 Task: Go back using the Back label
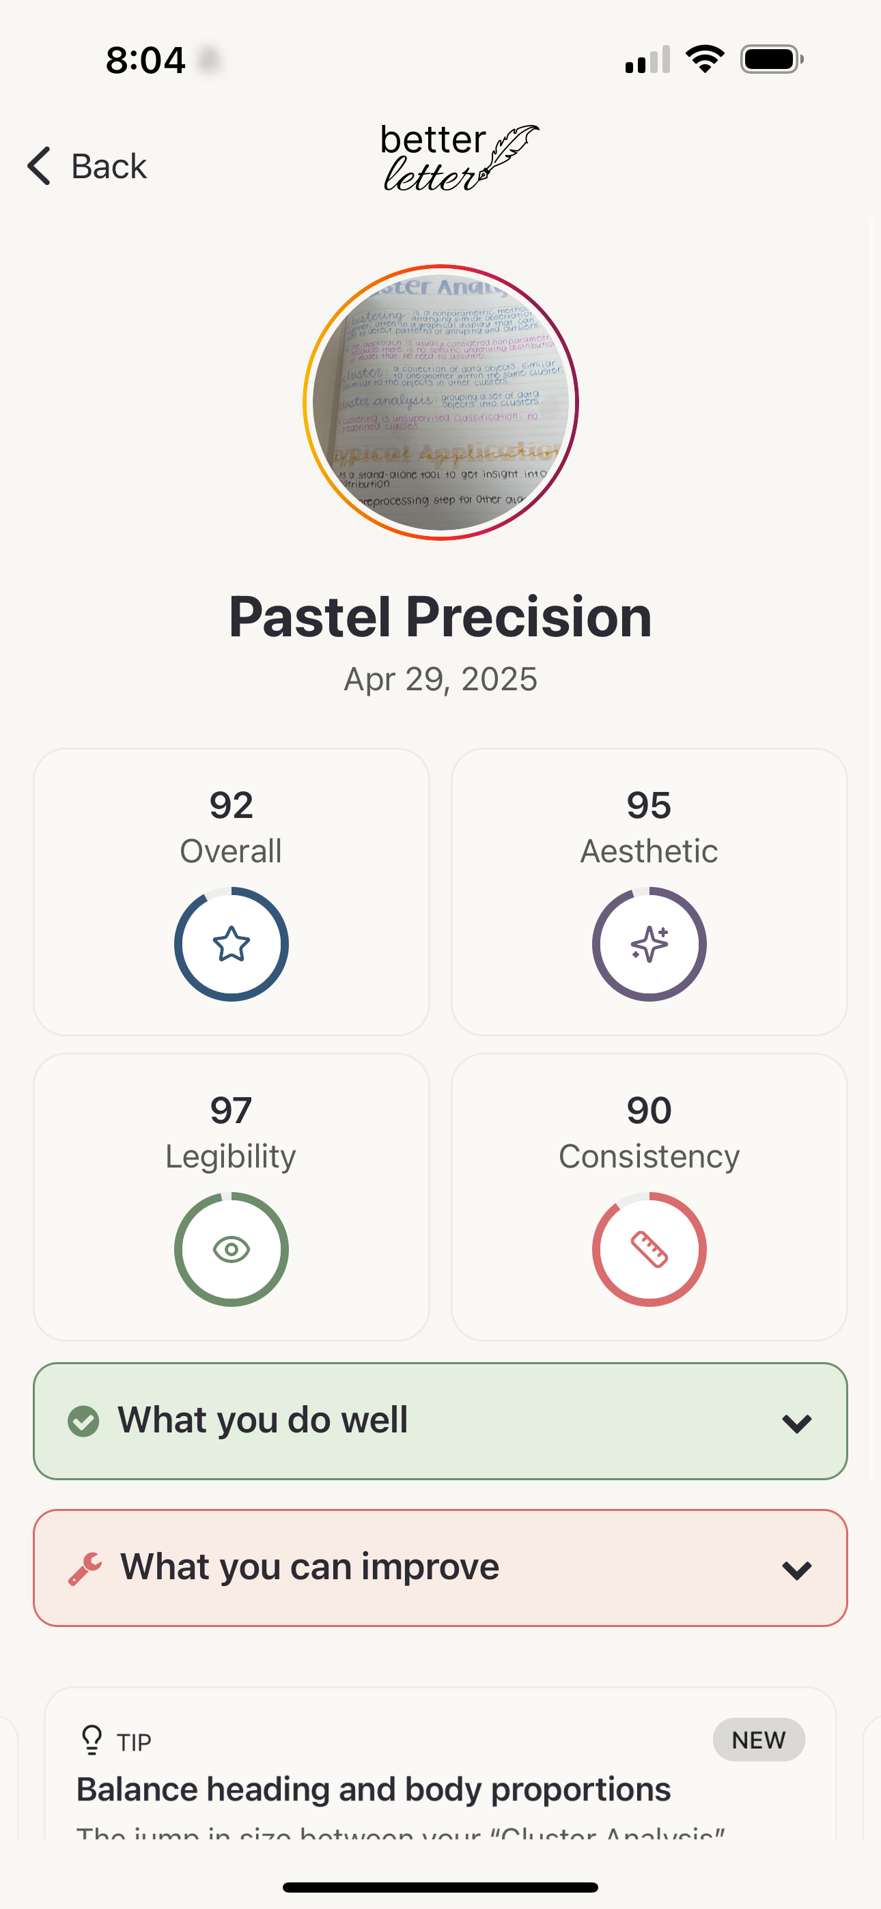point(109,166)
